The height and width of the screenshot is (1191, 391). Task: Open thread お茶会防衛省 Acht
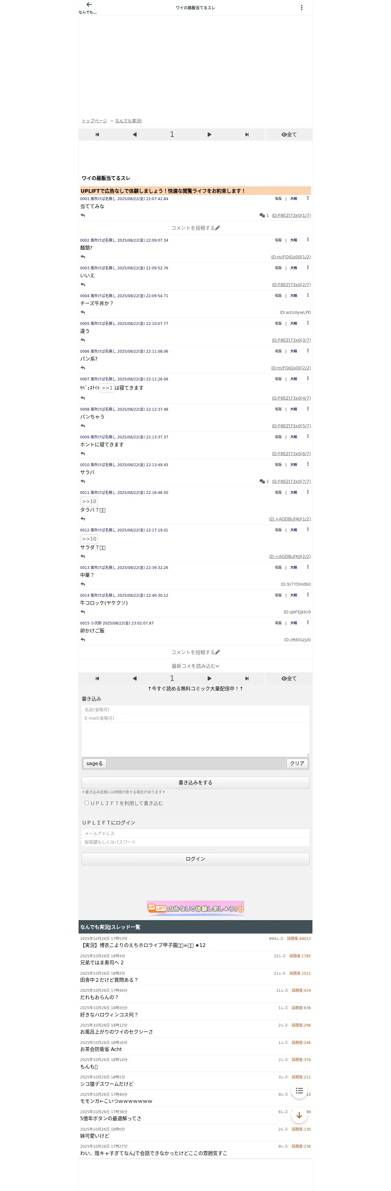click(101, 1049)
